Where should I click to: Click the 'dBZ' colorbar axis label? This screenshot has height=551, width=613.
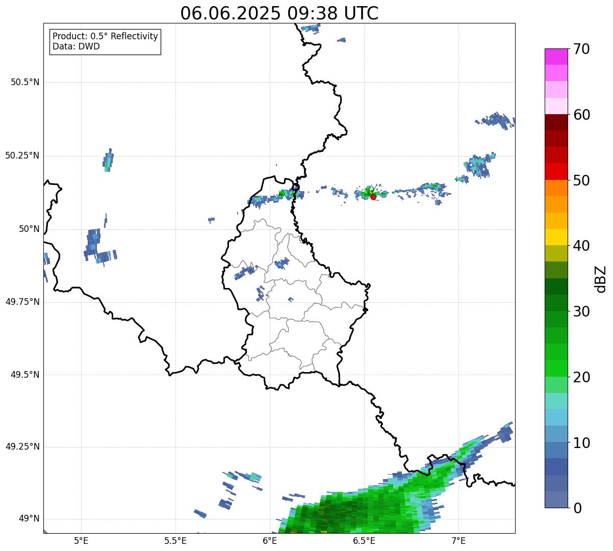tap(601, 278)
